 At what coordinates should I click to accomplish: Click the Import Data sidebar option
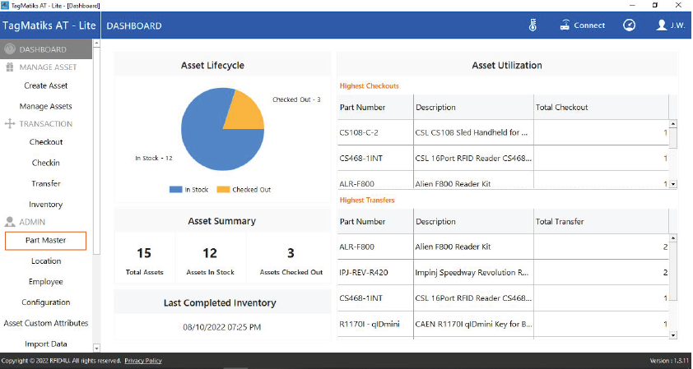click(46, 344)
